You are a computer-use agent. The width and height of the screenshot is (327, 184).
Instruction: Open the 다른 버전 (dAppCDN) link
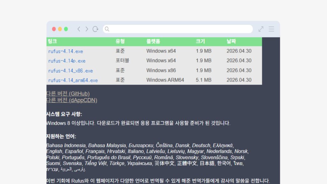point(72,100)
